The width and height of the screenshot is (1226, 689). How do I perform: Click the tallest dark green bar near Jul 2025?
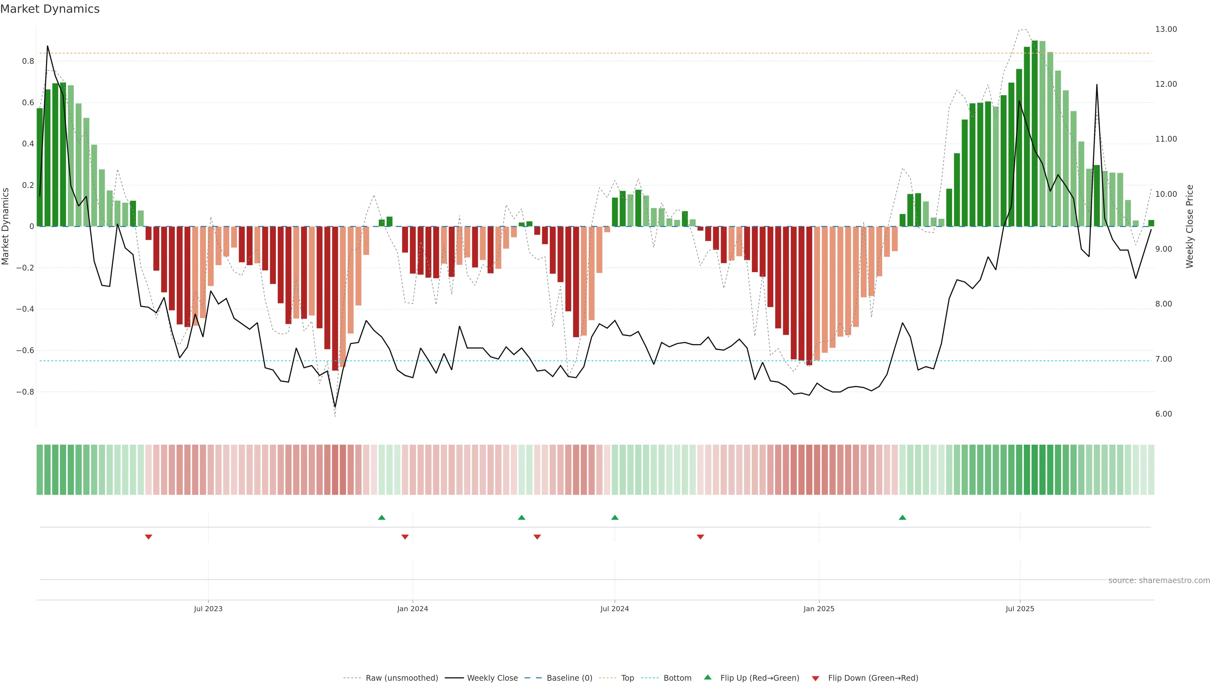[1034, 133]
